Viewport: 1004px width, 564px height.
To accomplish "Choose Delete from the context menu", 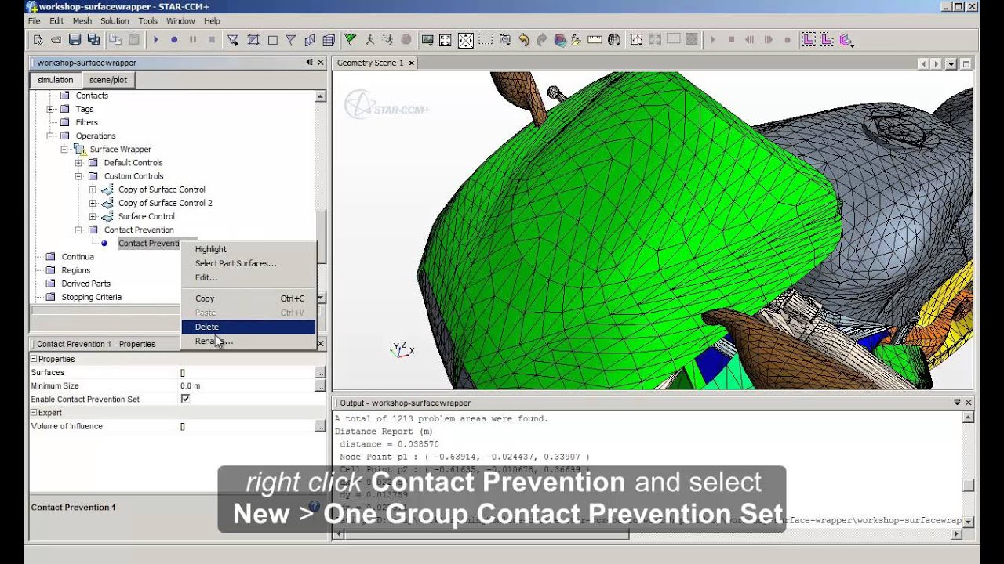I will coord(248,327).
